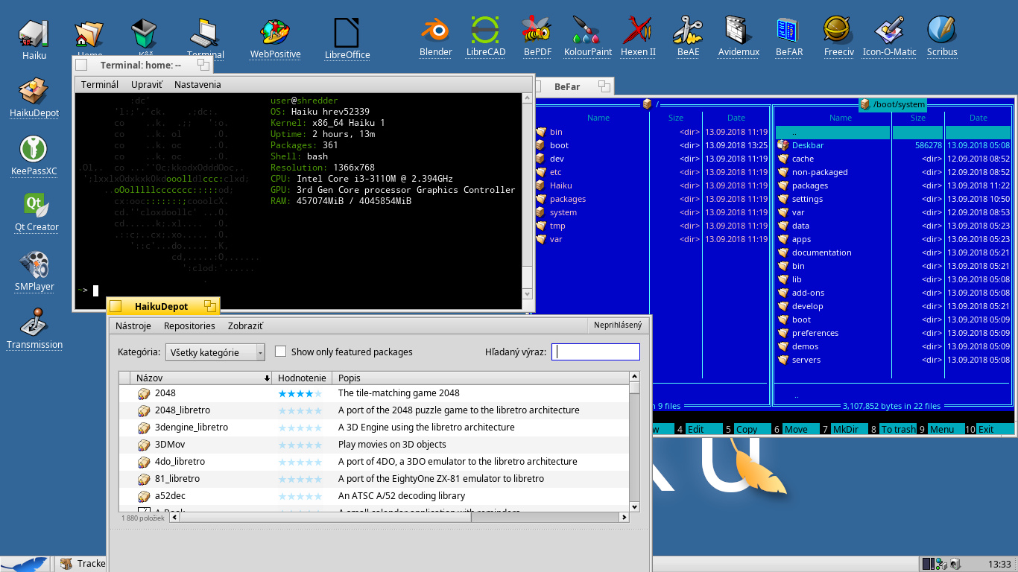Launch Blender desktop icon
The image size is (1018, 572).
(436, 30)
